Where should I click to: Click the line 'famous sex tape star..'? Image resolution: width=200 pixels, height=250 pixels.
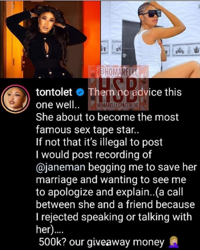[87, 129]
